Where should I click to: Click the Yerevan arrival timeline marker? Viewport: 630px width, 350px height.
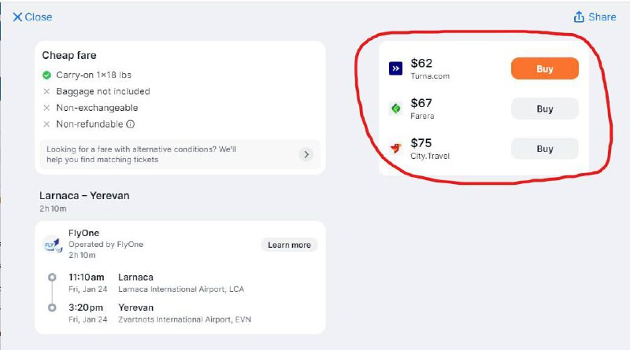tap(52, 308)
